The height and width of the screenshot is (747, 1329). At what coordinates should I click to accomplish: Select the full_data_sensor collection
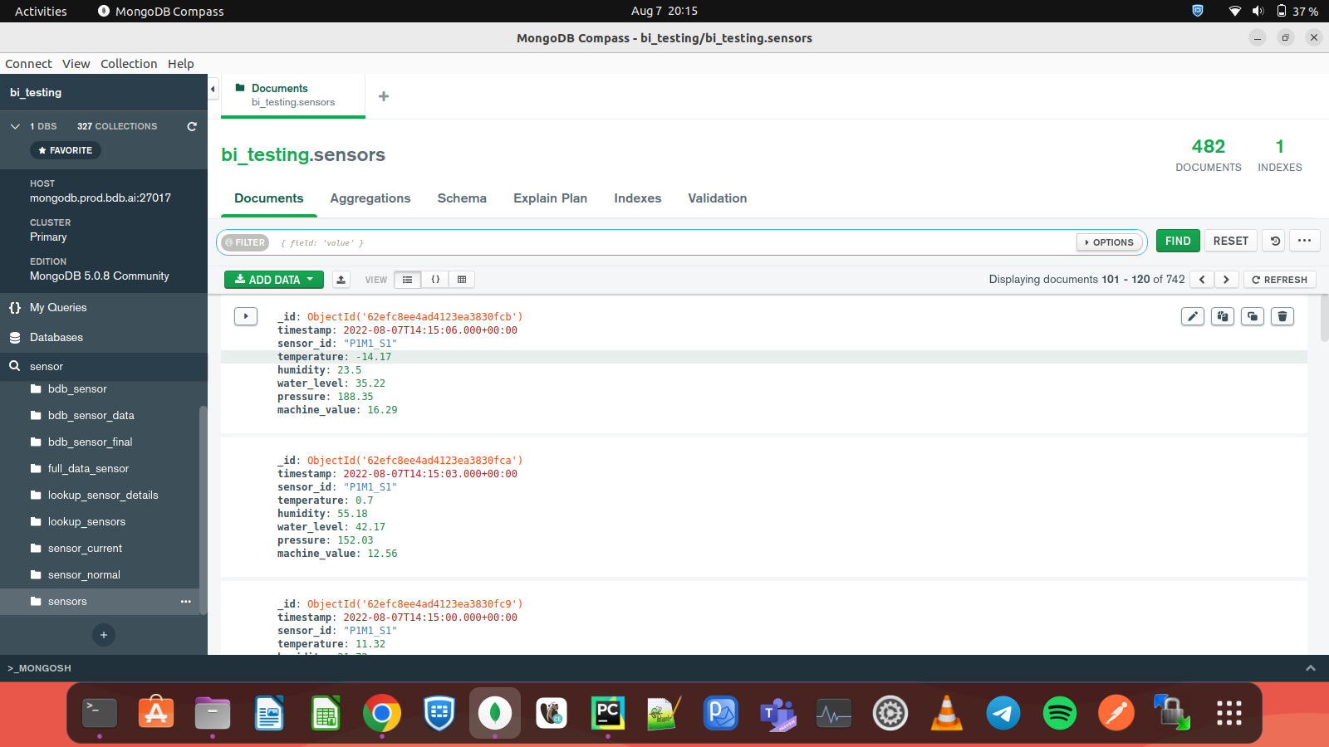[88, 468]
